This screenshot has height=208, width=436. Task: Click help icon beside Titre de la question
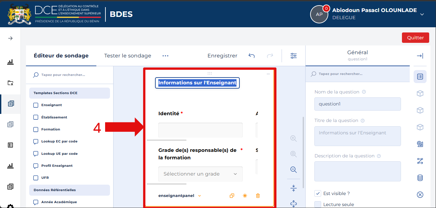click(363, 121)
